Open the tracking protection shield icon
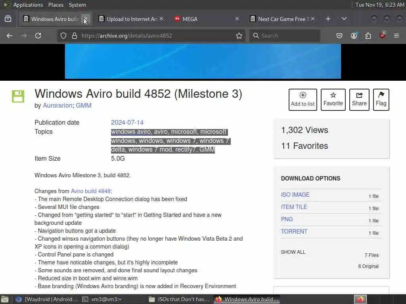406x304 pixels. 63,36
